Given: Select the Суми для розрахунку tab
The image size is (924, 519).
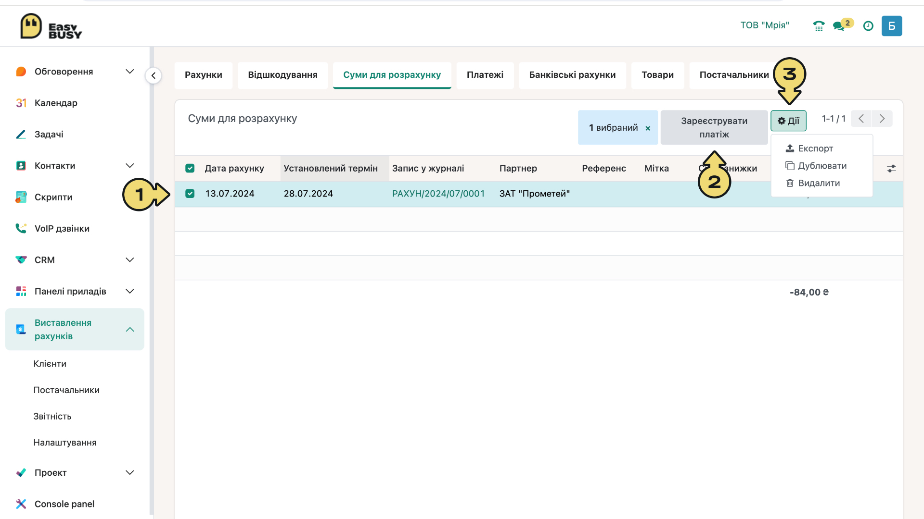Looking at the screenshot, I should click(x=392, y=75).
